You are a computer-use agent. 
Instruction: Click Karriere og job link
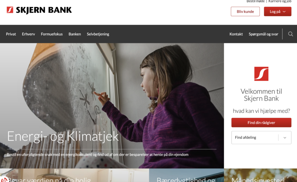[280, 1]
